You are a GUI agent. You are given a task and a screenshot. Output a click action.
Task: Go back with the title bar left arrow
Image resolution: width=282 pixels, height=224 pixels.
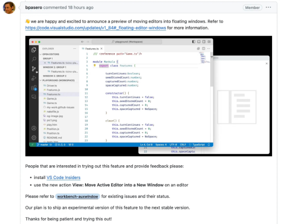[82, 42]
